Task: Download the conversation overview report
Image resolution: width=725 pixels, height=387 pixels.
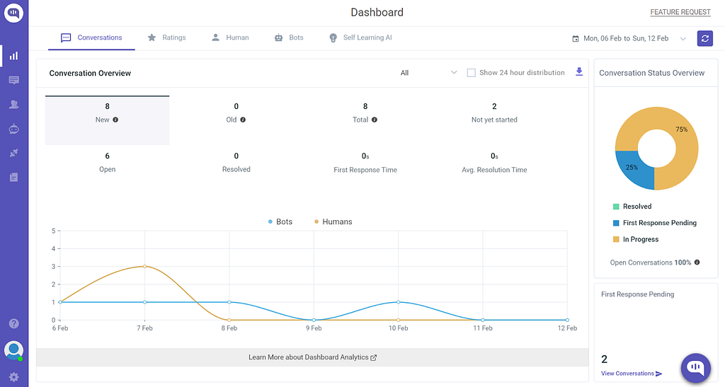Action: pos(579,71)
